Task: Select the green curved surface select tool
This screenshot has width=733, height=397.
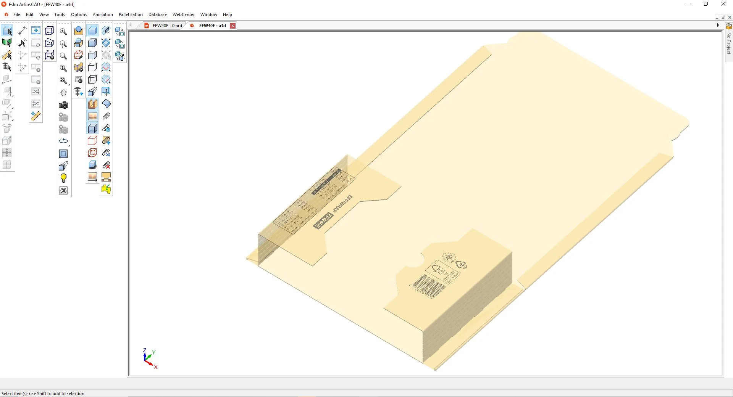Action: tap(7, 43)
